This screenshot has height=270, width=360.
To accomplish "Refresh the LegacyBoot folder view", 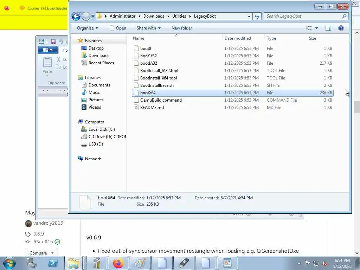I will (257, 16).
